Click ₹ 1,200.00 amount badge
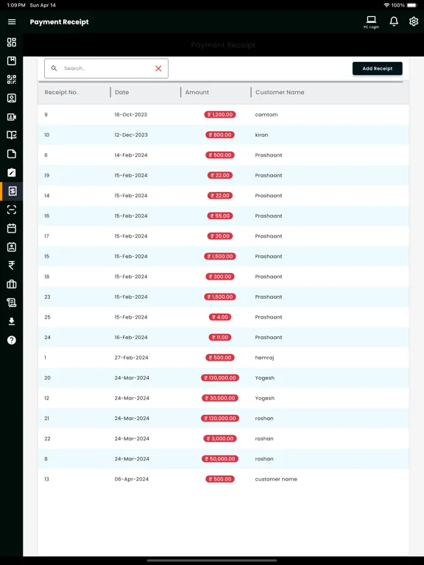Screen dimensions: 424x565 pyautogui.click(x=220, y=115)
